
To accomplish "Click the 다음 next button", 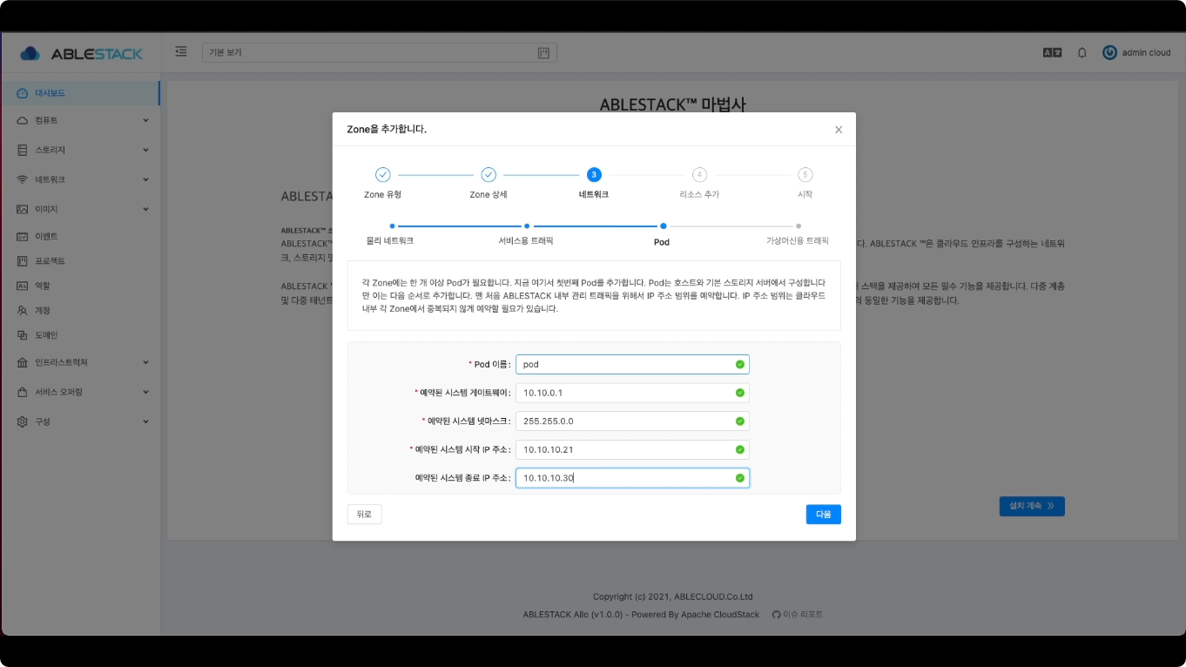I will coord(823,515).
